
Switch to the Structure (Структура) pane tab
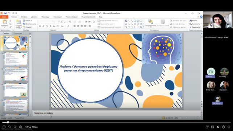point(18,33)
